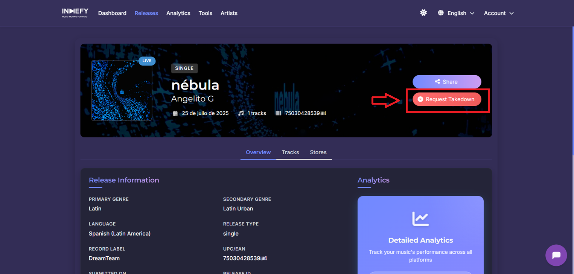Open the nébula cover art thumbnail
Image resolution: width=574 pixels, height=274 pixels.
(x=122, y=90)
